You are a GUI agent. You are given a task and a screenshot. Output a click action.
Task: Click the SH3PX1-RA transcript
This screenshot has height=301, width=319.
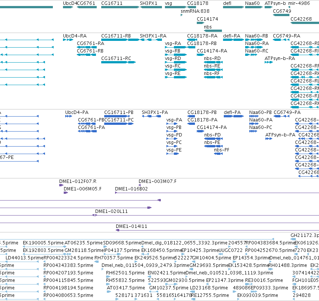click(151, 40)
